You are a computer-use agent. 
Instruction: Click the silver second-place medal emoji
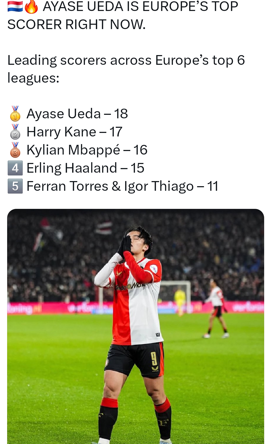tap(15, 132)
